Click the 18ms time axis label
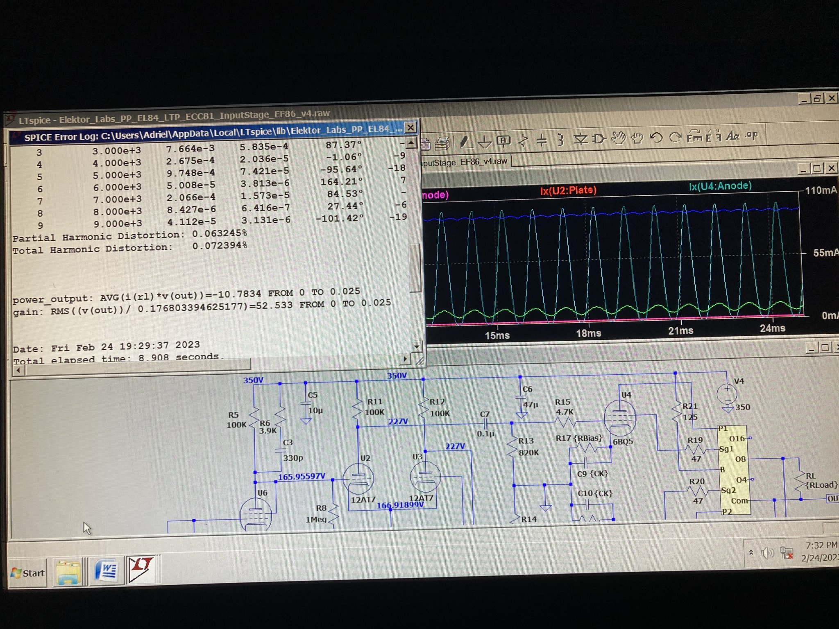Screen dimensions: 839x629 pos(589,333)
